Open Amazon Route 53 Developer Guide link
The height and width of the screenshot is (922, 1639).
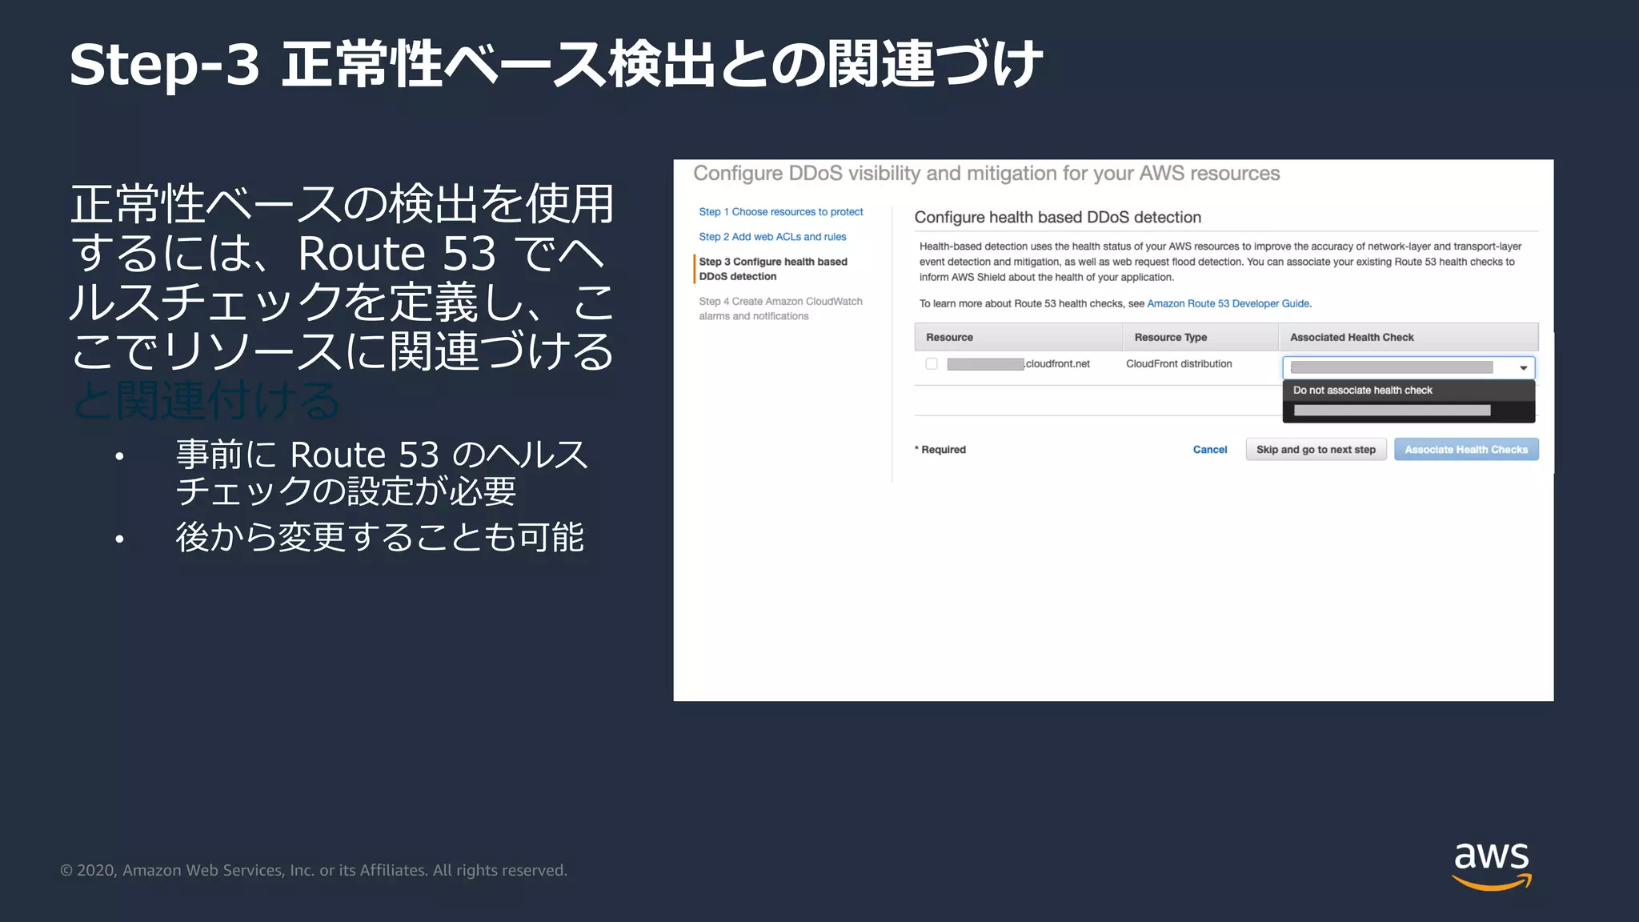pyautogui.click(x=1228, y=304)
